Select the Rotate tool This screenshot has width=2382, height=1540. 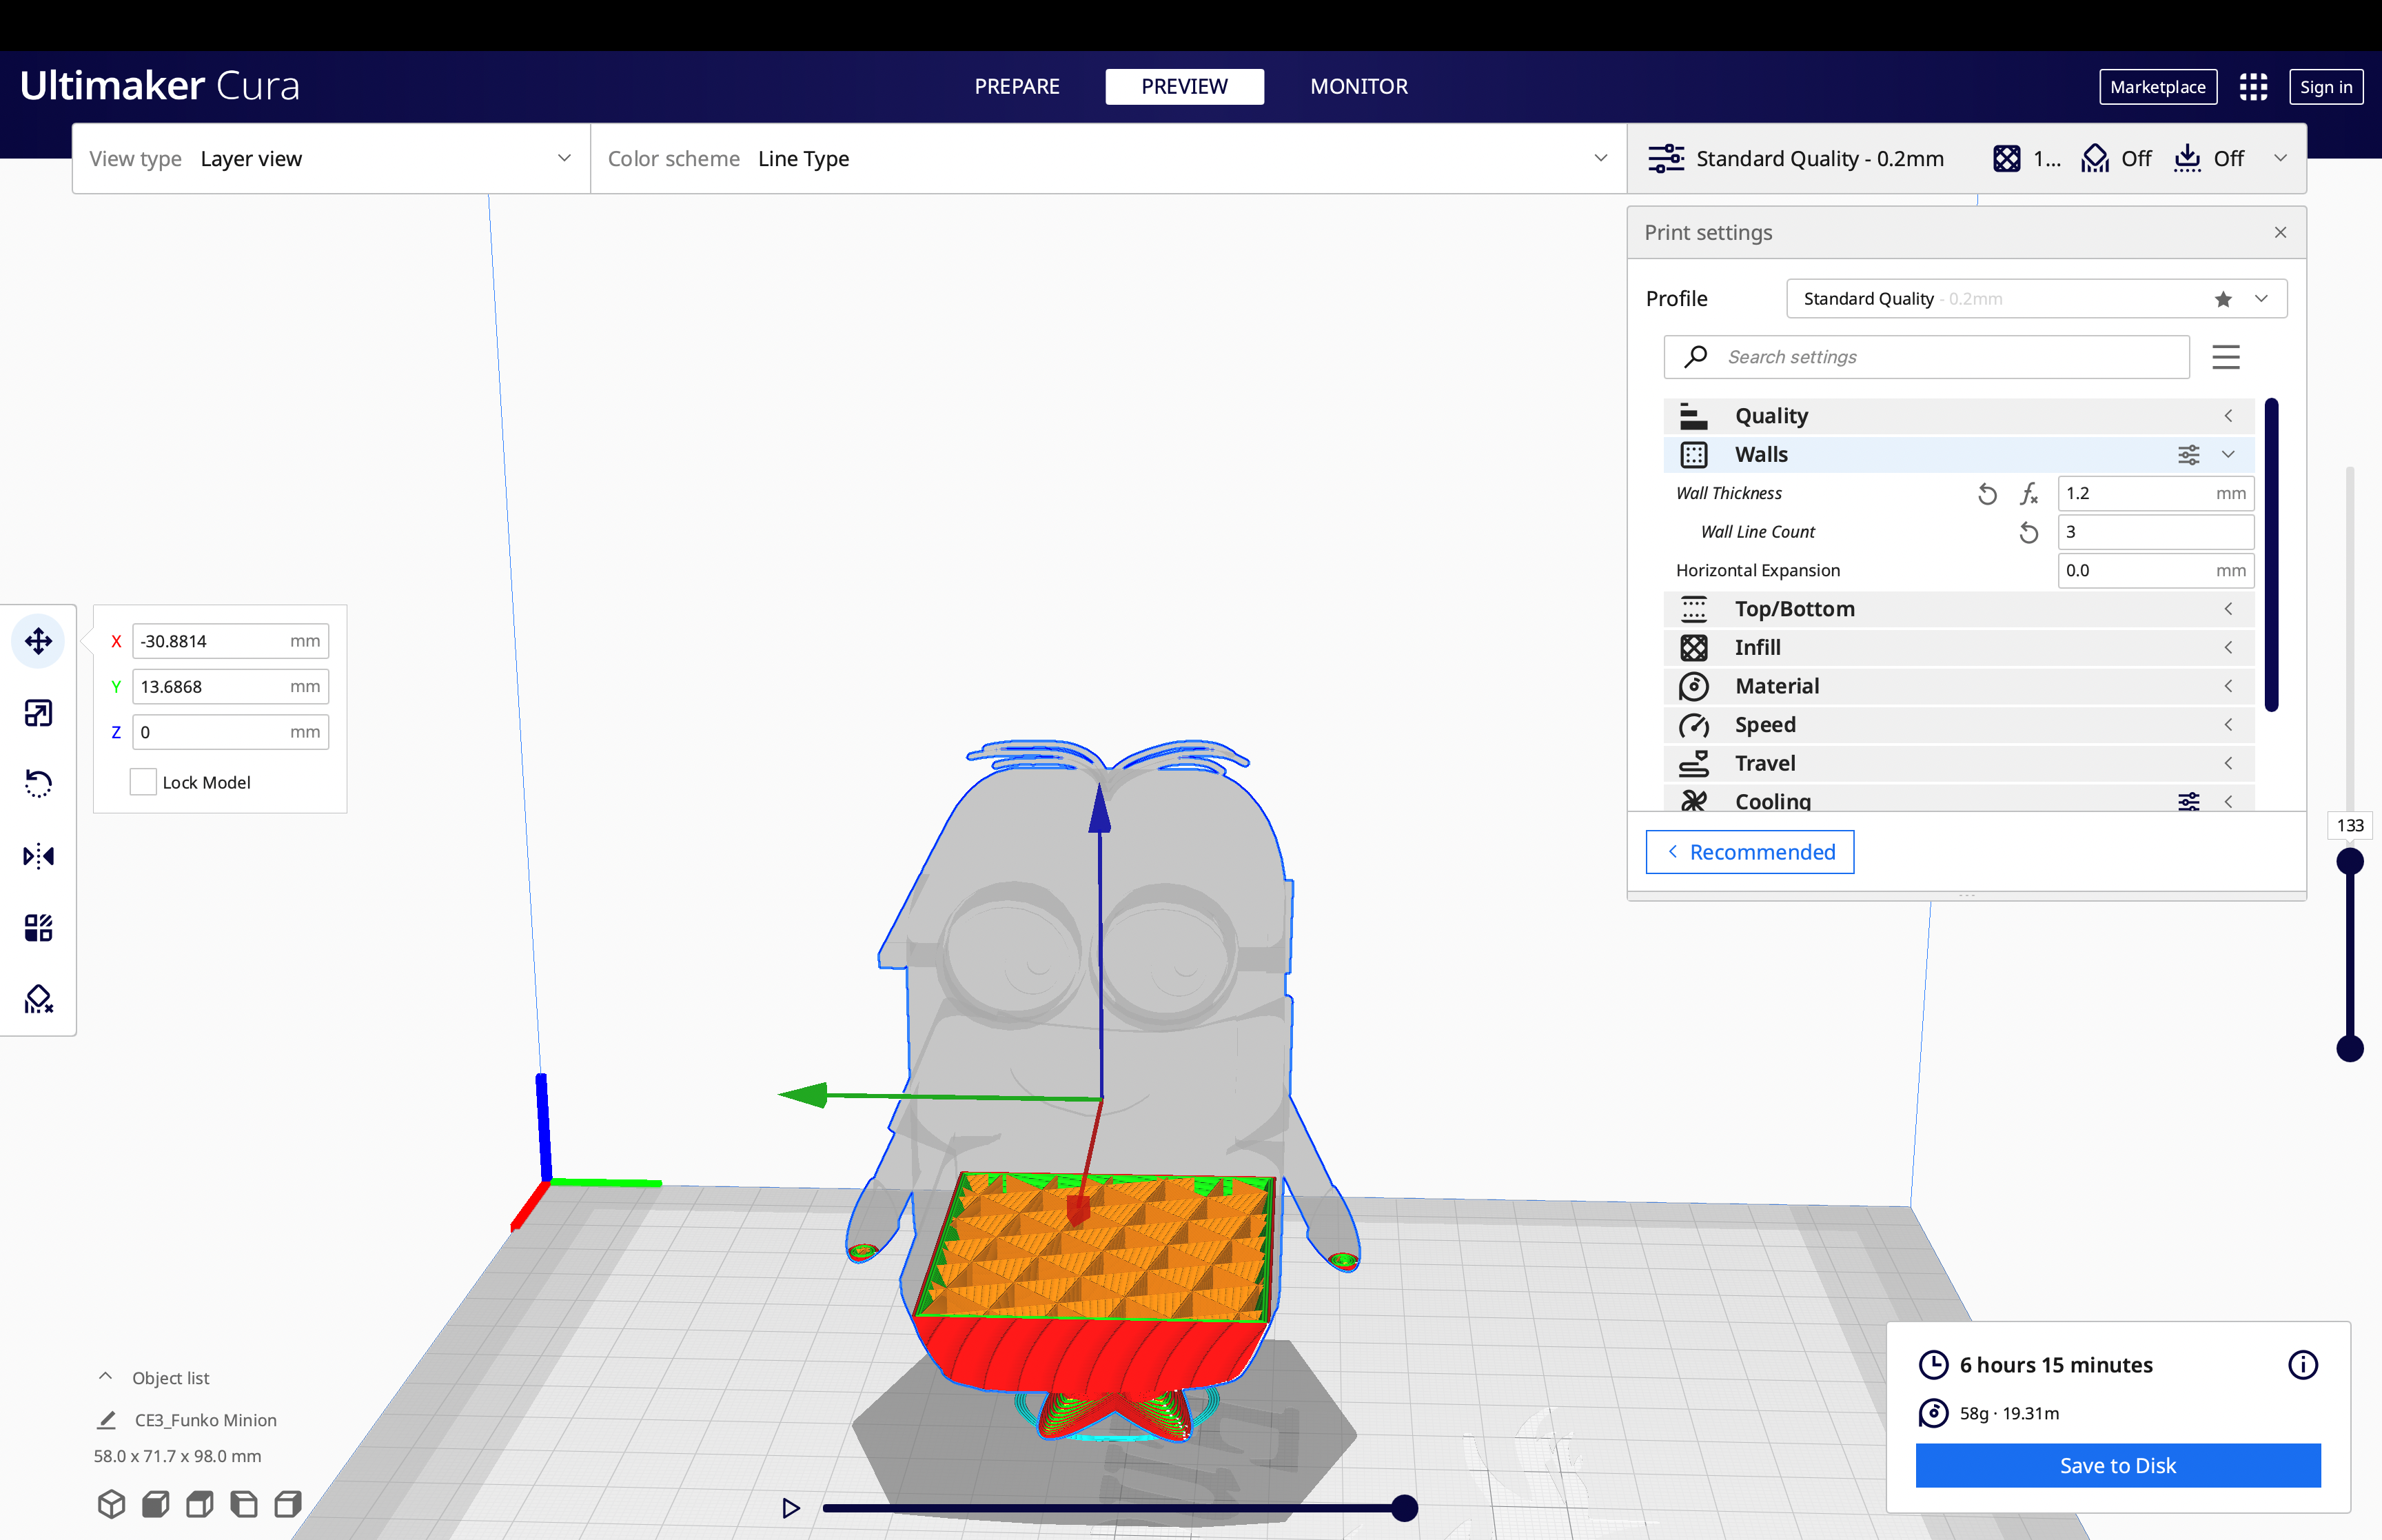[38, 783]
